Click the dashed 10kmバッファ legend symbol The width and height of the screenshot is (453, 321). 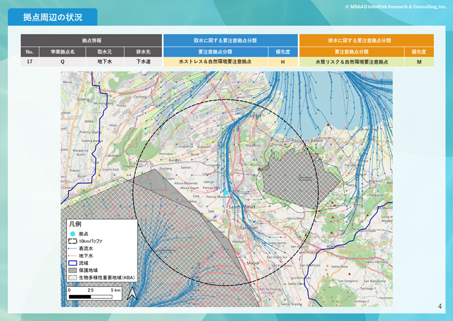[x=72, y=241]
